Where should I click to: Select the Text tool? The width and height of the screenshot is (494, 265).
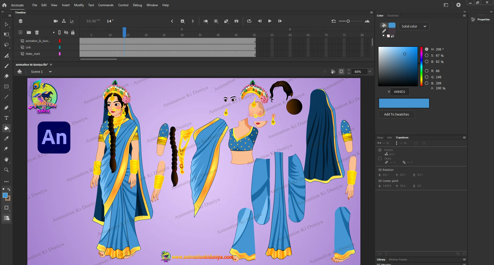pos(6,118)
